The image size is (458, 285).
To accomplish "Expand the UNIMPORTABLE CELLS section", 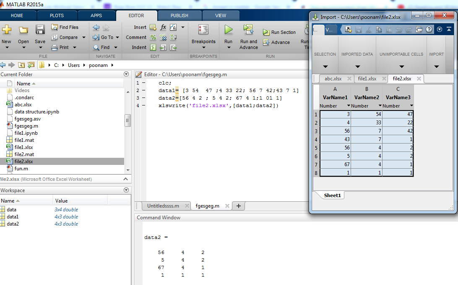I will coord(401,67).
